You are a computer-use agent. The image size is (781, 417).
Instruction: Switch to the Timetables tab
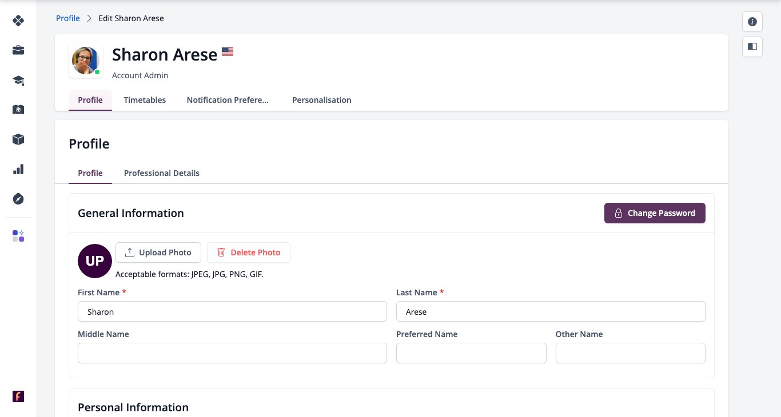click(x=145, y=100)
